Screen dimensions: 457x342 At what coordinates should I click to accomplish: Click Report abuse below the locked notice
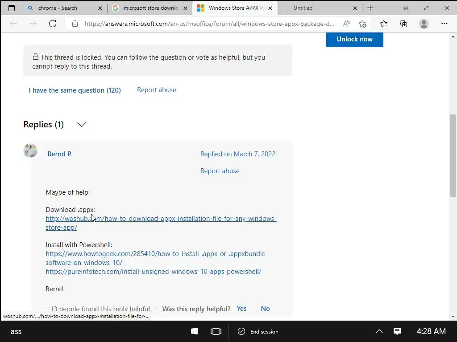(x=157, y=90)
